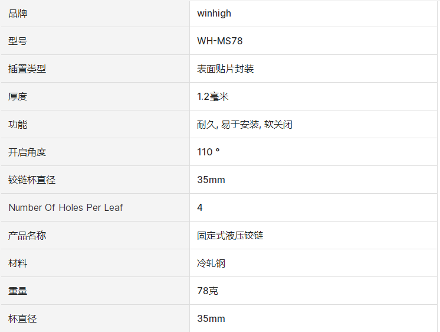Select the 固定式液压铰链 product name
The width and height of the screenshot is (440, 332).
tap(230, 236)
